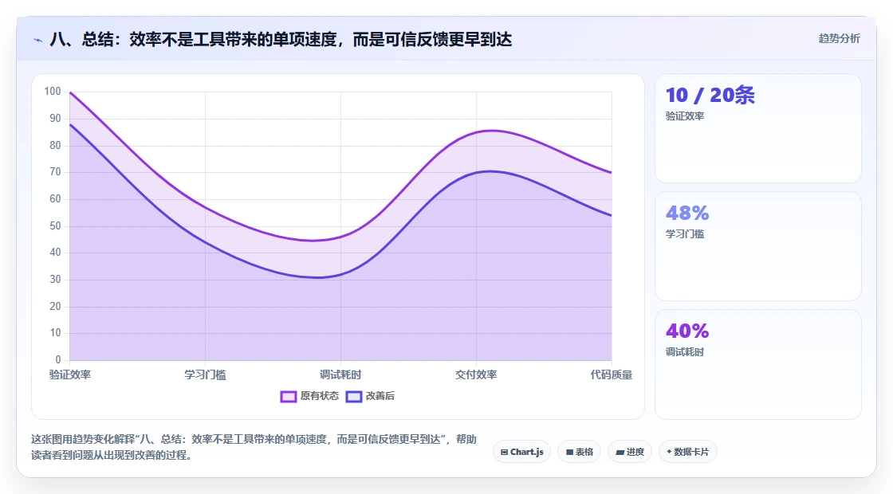Viewport: 893px width, 494px height.
Task: Click the 学习门槛 x-axis label
Action: pos(205,374)
